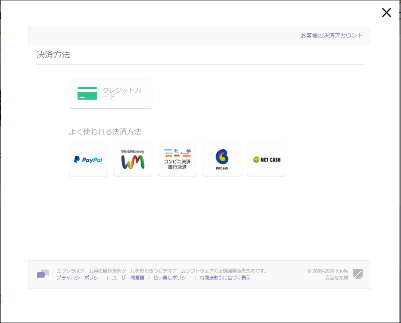Screen dimensions: 401x323
Task: Open お客様の決済アカウント link
Action: [x=332, y=35]
